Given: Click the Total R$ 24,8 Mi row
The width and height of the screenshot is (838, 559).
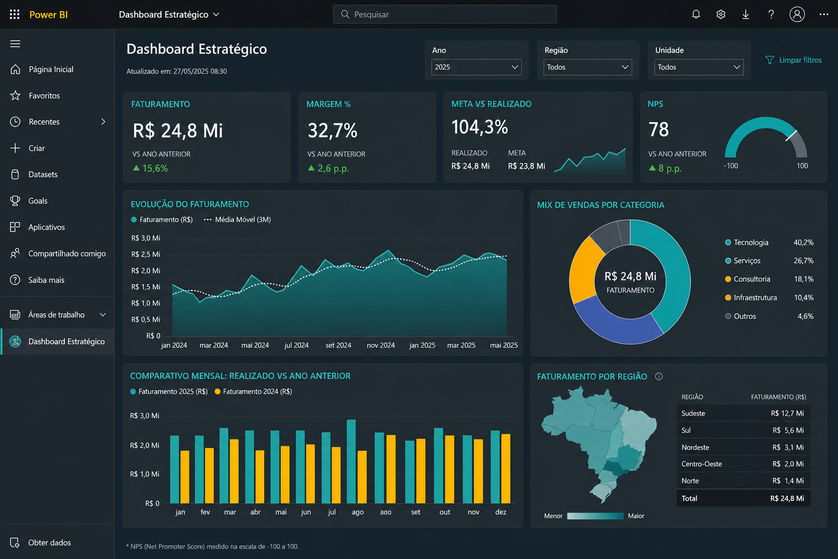Looking at the screenshot, I should [743, 498].
